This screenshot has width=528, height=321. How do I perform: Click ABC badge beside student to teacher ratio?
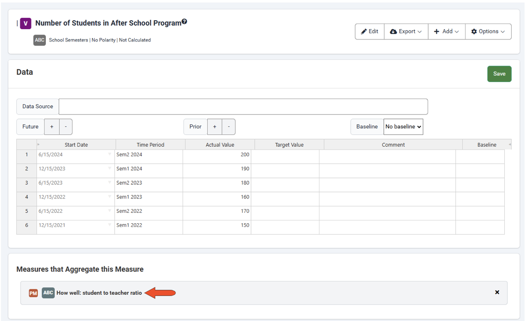[48, 293]
